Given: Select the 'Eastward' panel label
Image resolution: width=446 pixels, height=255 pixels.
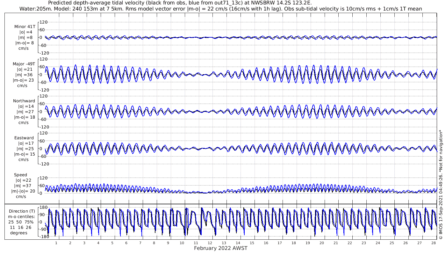Looking at the screenshot, I should (24, 138).
